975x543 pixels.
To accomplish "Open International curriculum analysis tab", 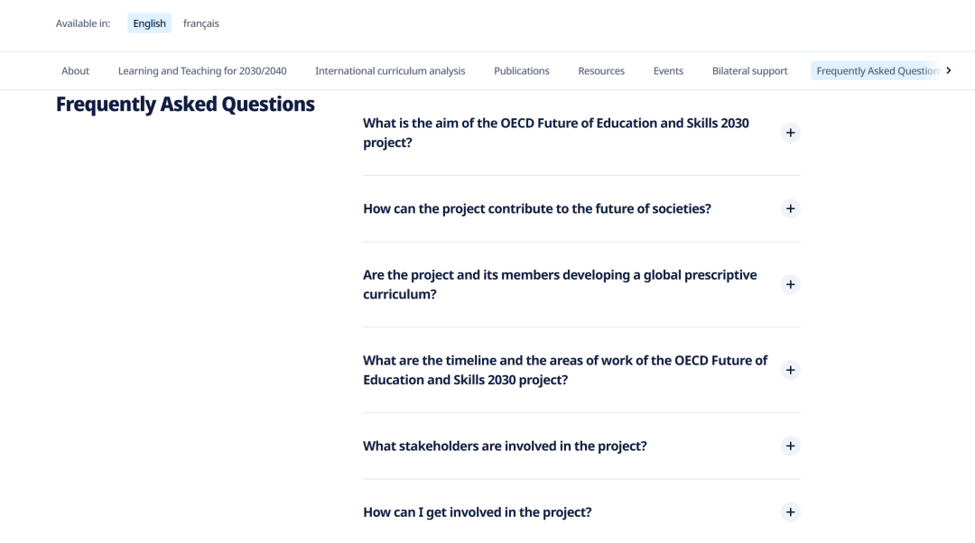I will point(390,71).
